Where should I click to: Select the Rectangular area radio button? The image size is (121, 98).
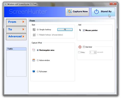(x=38, y=50)
